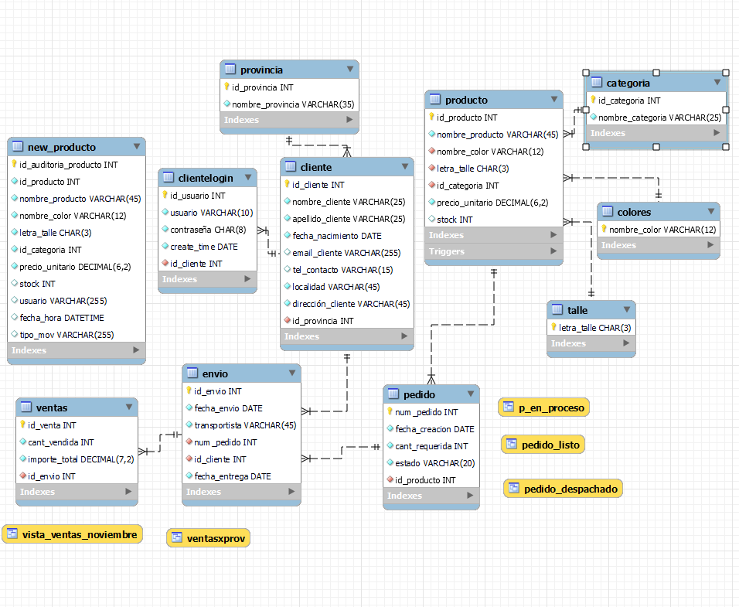Click the ventas table icon
The image size is (739, 607).
click(26, 408)
